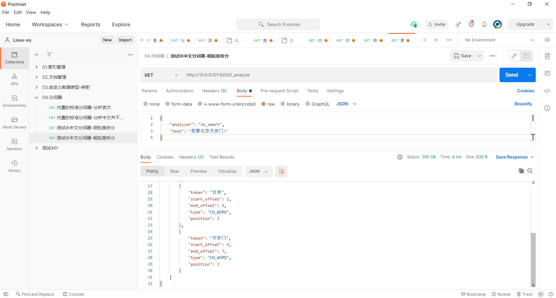The image size is (556, 298).
Task: Open the documentation icon in right sidebar
Action: point(547,56)
